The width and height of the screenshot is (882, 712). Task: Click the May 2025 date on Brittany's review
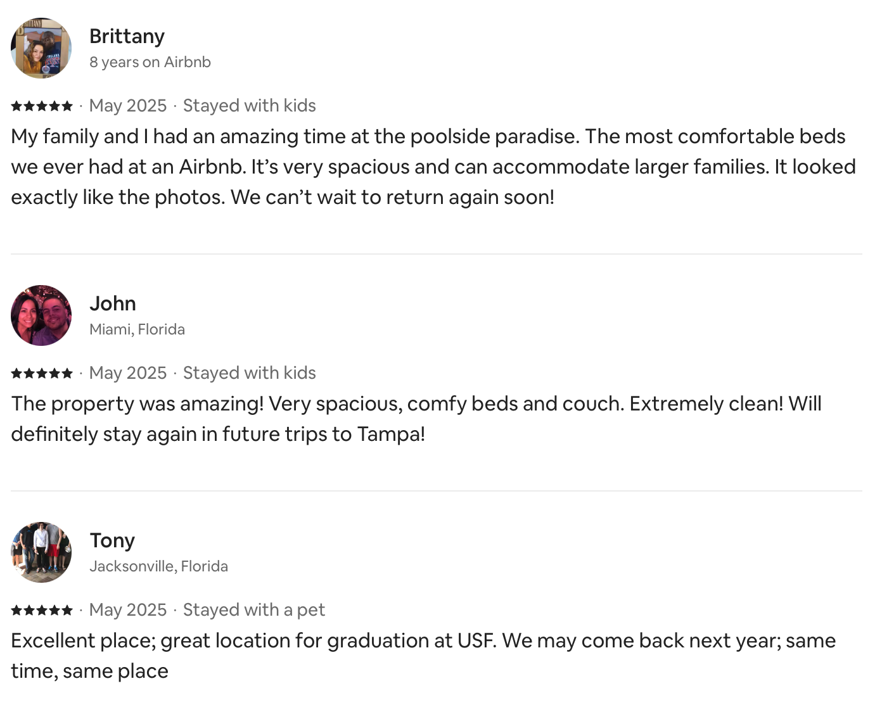pyautogui.click(x=128, y=106)
